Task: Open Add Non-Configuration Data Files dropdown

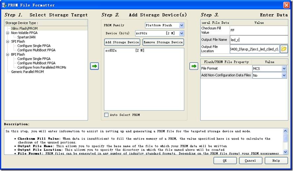Action: point(284,75)
